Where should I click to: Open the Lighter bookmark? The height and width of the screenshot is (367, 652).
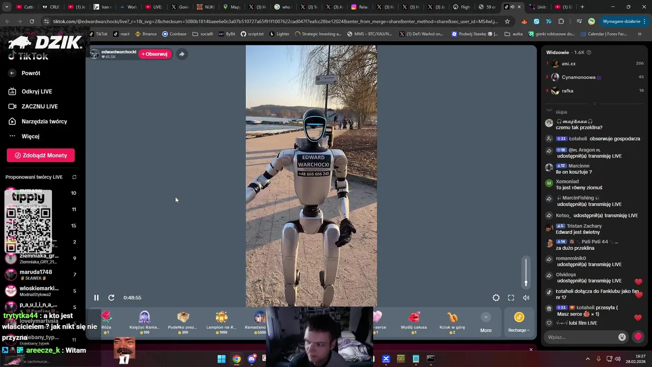click(279, 34)
